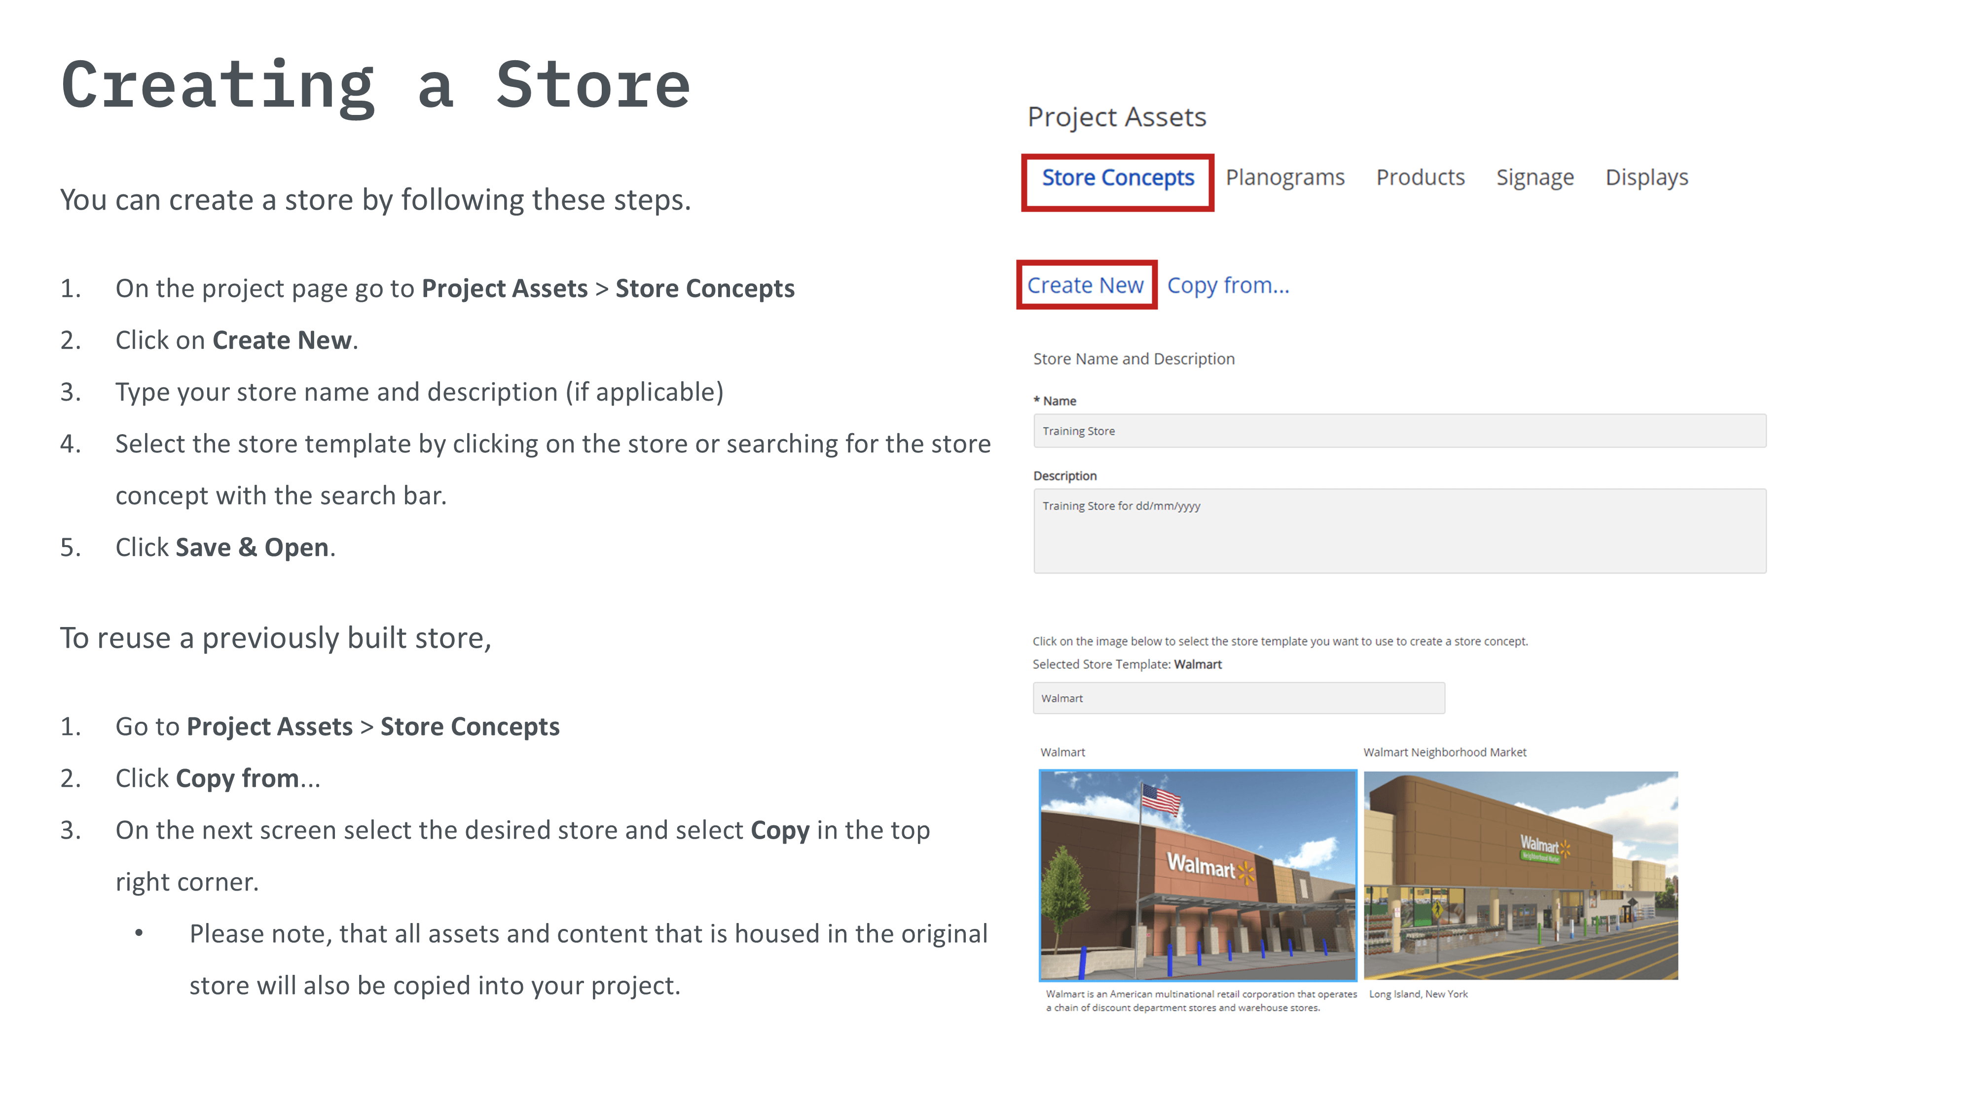Go to the Signage tab
Screen dimensions: 1973x1110
(1535, 178)
